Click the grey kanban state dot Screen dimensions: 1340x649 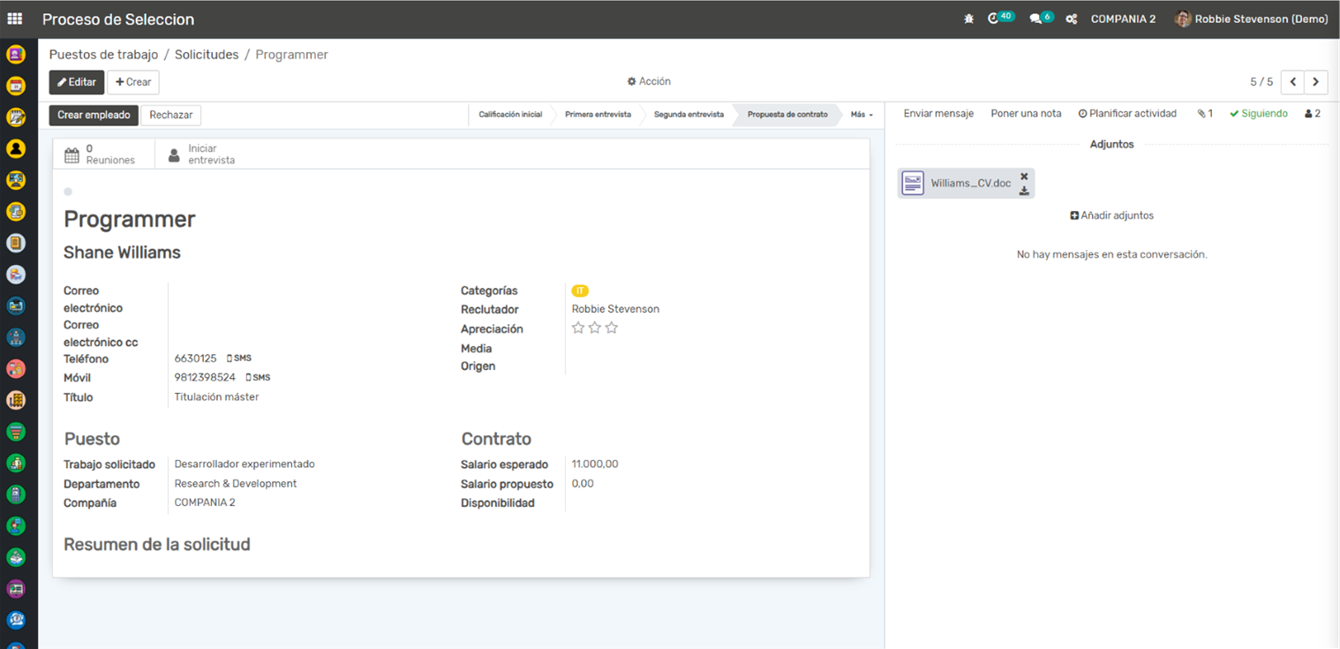(68, 192)
